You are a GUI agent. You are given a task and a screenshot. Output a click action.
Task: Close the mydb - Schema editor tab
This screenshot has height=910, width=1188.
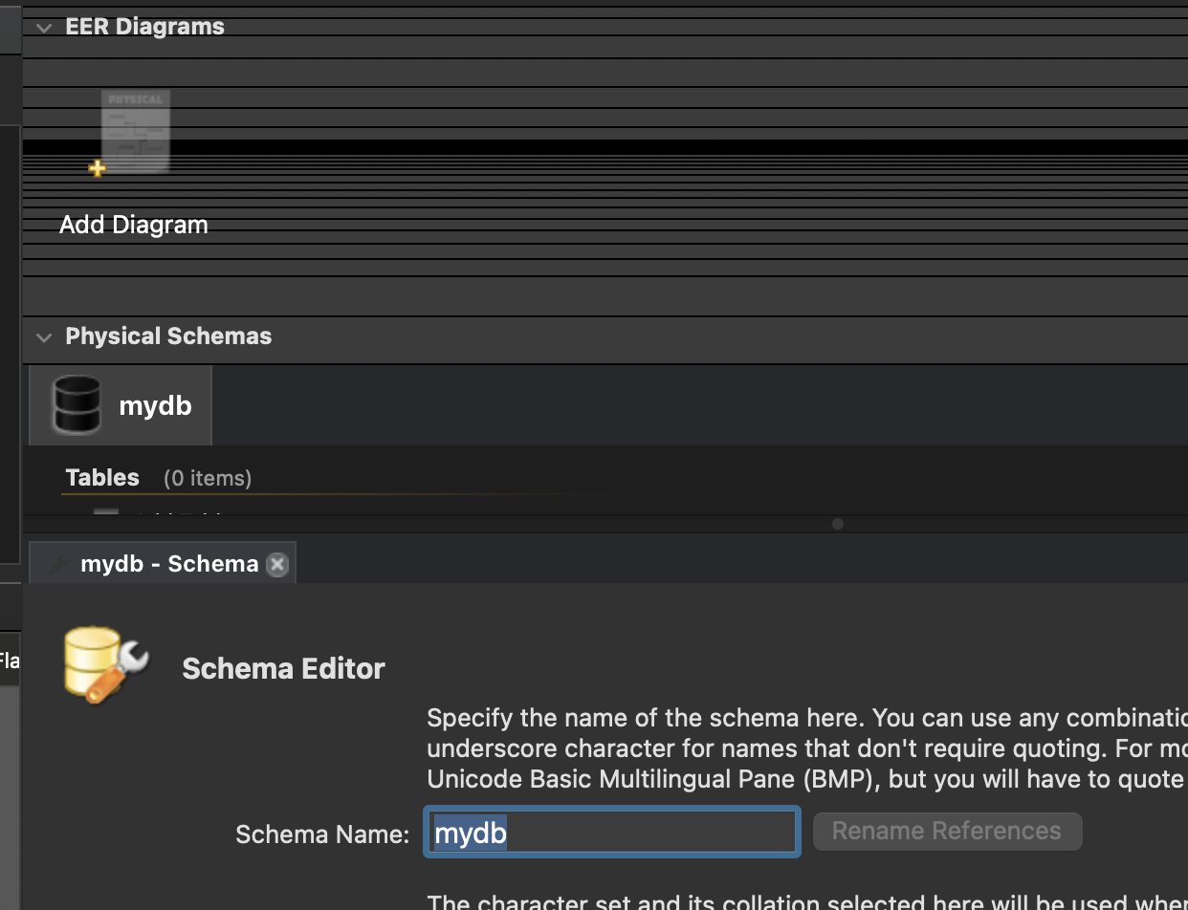click(x=277, y=564)
